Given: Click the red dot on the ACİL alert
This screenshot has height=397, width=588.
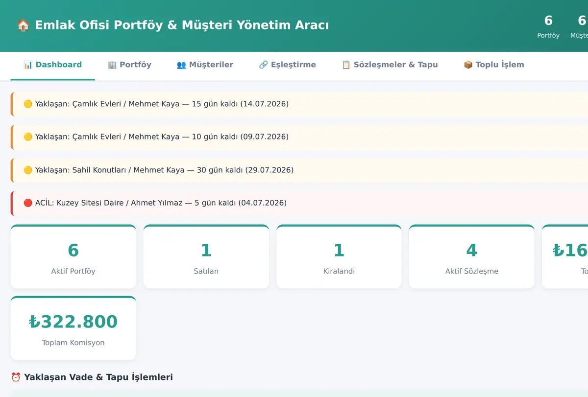Looking at the screenshot, I should point(28,203).
